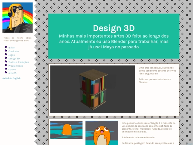The image size is (193, 145).
Task: Click text 'Feito em poucos minutos em Blender.'
Action: [x=155, y=81]
